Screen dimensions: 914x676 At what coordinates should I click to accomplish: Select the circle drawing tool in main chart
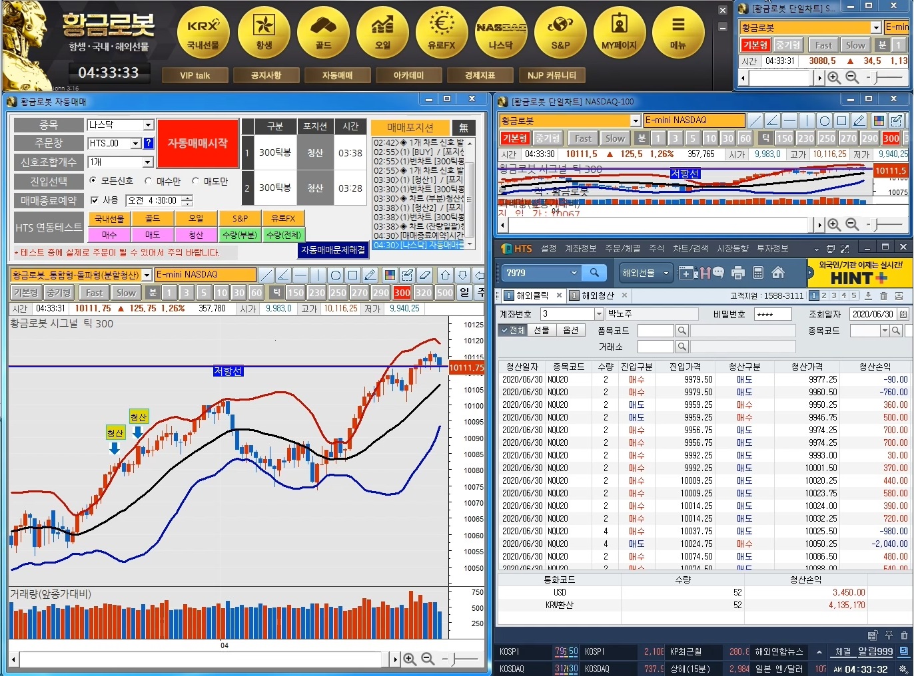click(336, 275)
